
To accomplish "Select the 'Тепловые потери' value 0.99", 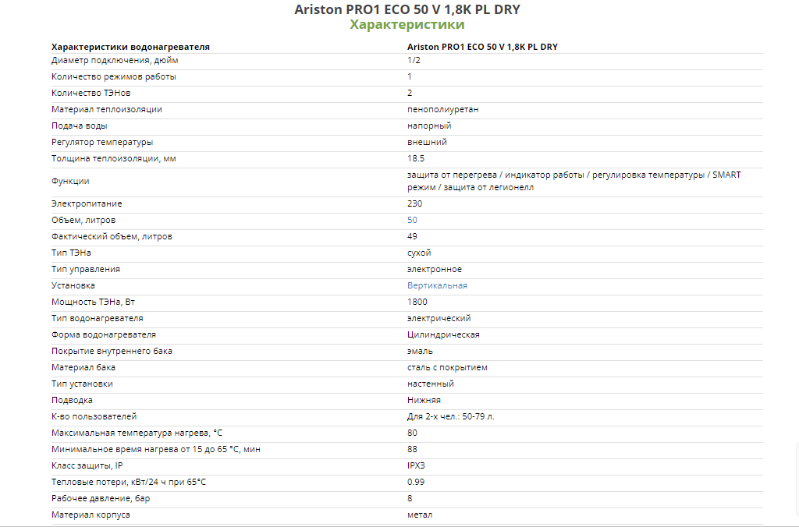I will (416, 482).
